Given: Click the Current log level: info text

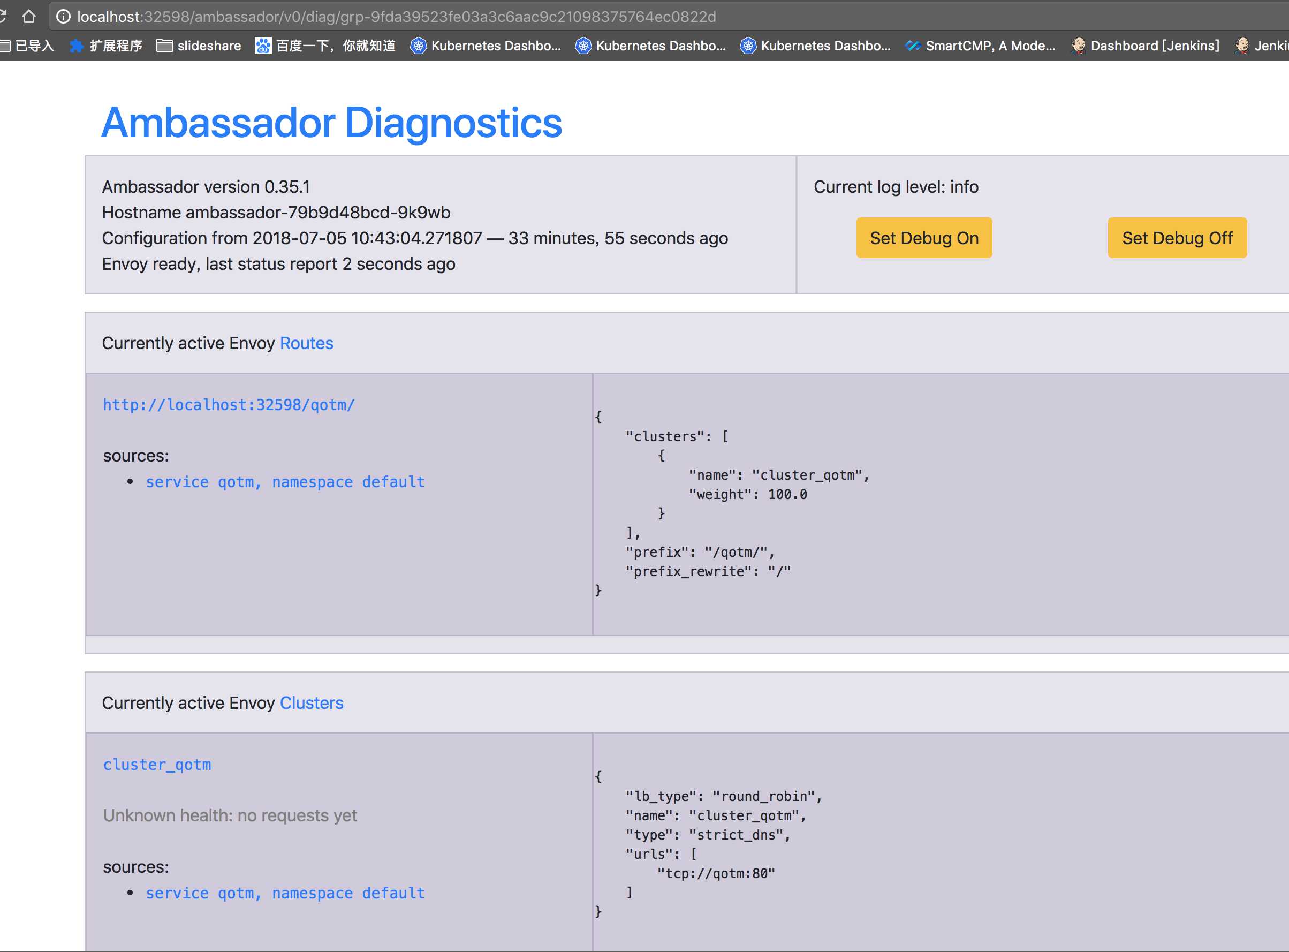Looking at the screenshot, I should [896, 187].
